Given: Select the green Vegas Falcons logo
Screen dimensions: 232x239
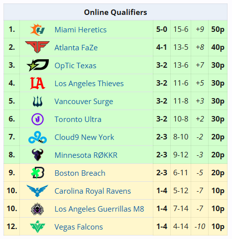Looking at the screenshot, I should [x=37, y=227].
